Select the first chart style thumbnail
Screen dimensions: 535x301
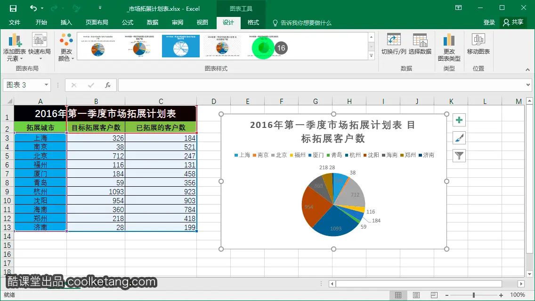[98, 46]
